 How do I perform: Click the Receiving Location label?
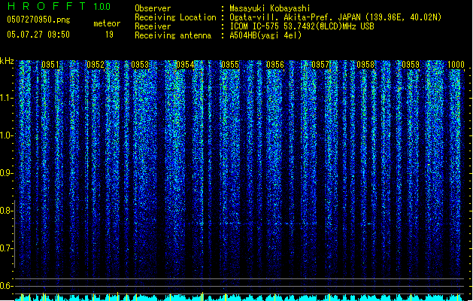(x=175, y=17)
